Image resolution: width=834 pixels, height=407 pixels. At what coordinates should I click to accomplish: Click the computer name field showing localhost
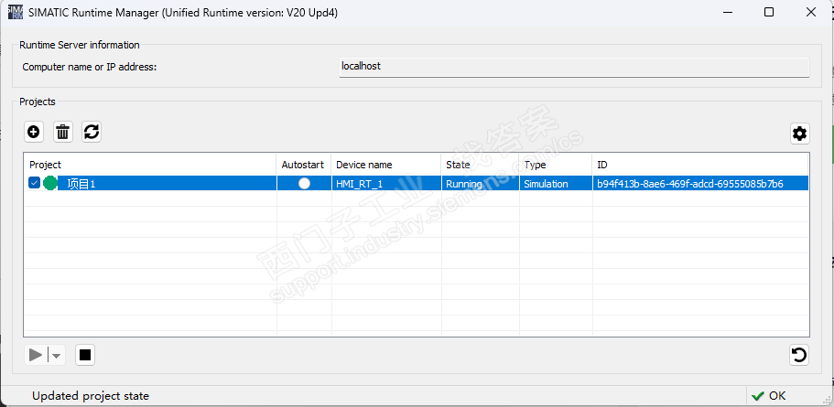(x=574, y=67)
